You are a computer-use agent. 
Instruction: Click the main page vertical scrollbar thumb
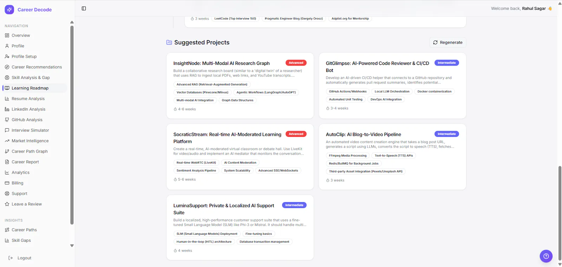tap(560, 213)
